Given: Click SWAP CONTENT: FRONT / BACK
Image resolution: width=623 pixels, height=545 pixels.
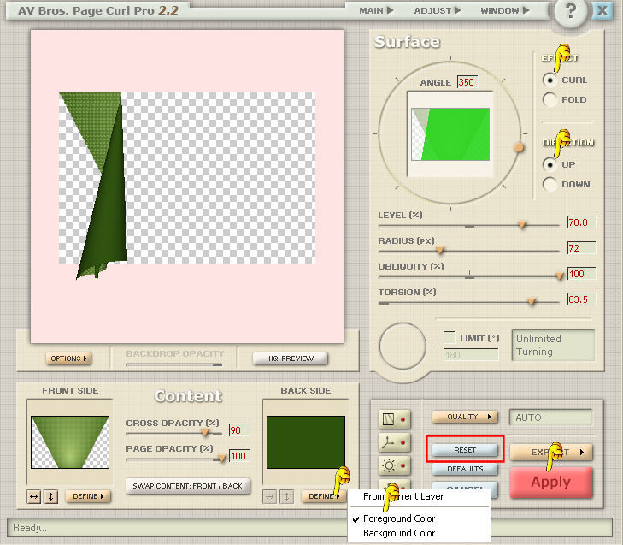Looking at the screenshot, I should (x=187, y=486).
